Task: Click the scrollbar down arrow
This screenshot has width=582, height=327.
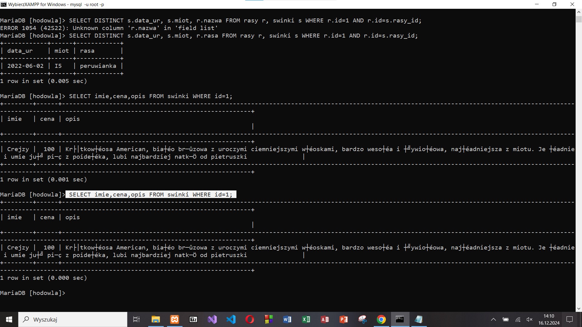Action: click(x=579, y=309)
